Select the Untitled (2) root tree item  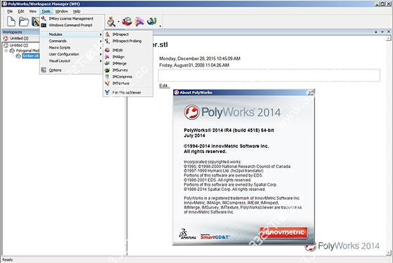click(19, 45)
